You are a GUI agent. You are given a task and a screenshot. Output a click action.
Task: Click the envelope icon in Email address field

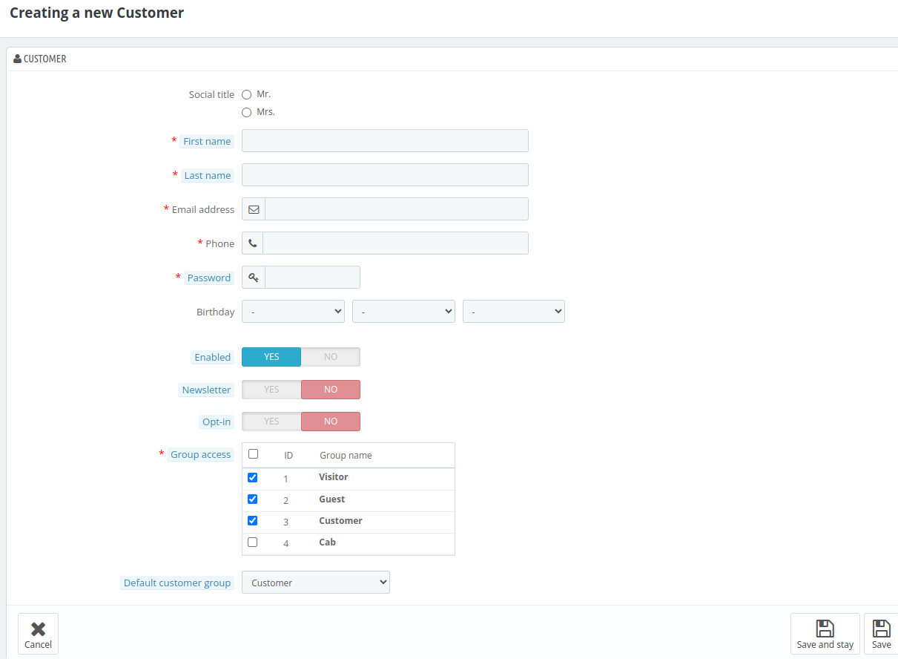[x=254, y=209]
